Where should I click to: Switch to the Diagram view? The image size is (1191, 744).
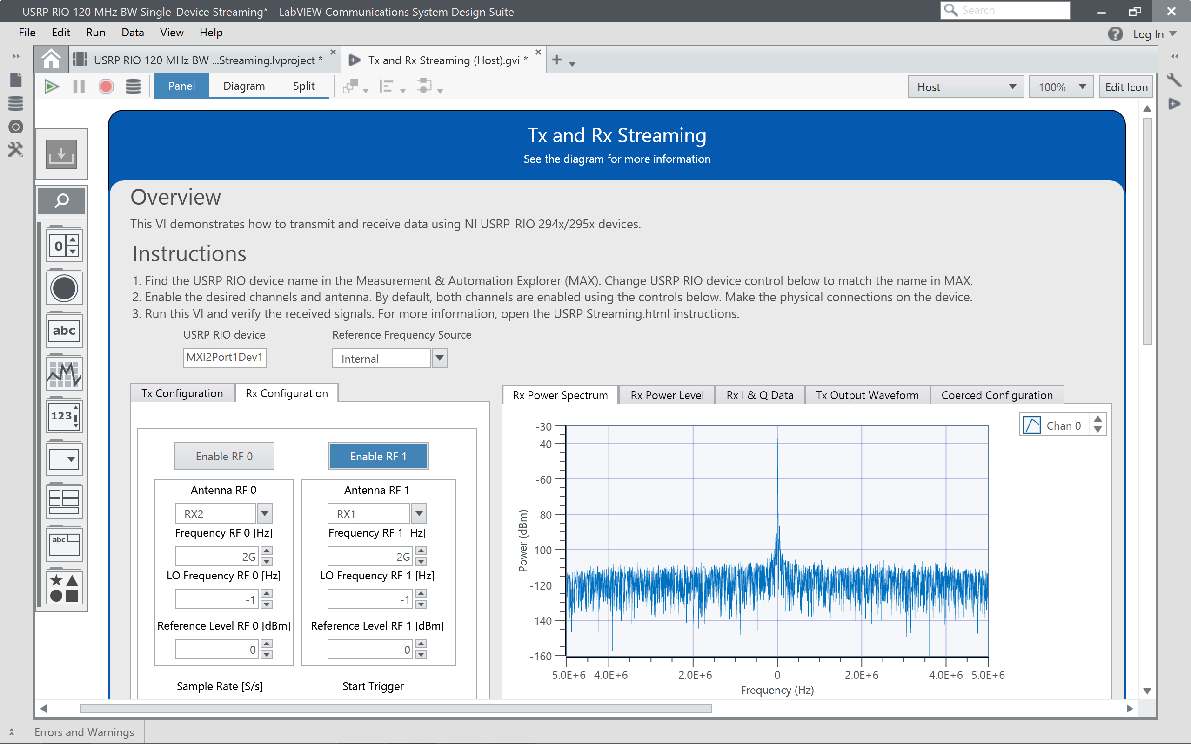pos(244,86)
